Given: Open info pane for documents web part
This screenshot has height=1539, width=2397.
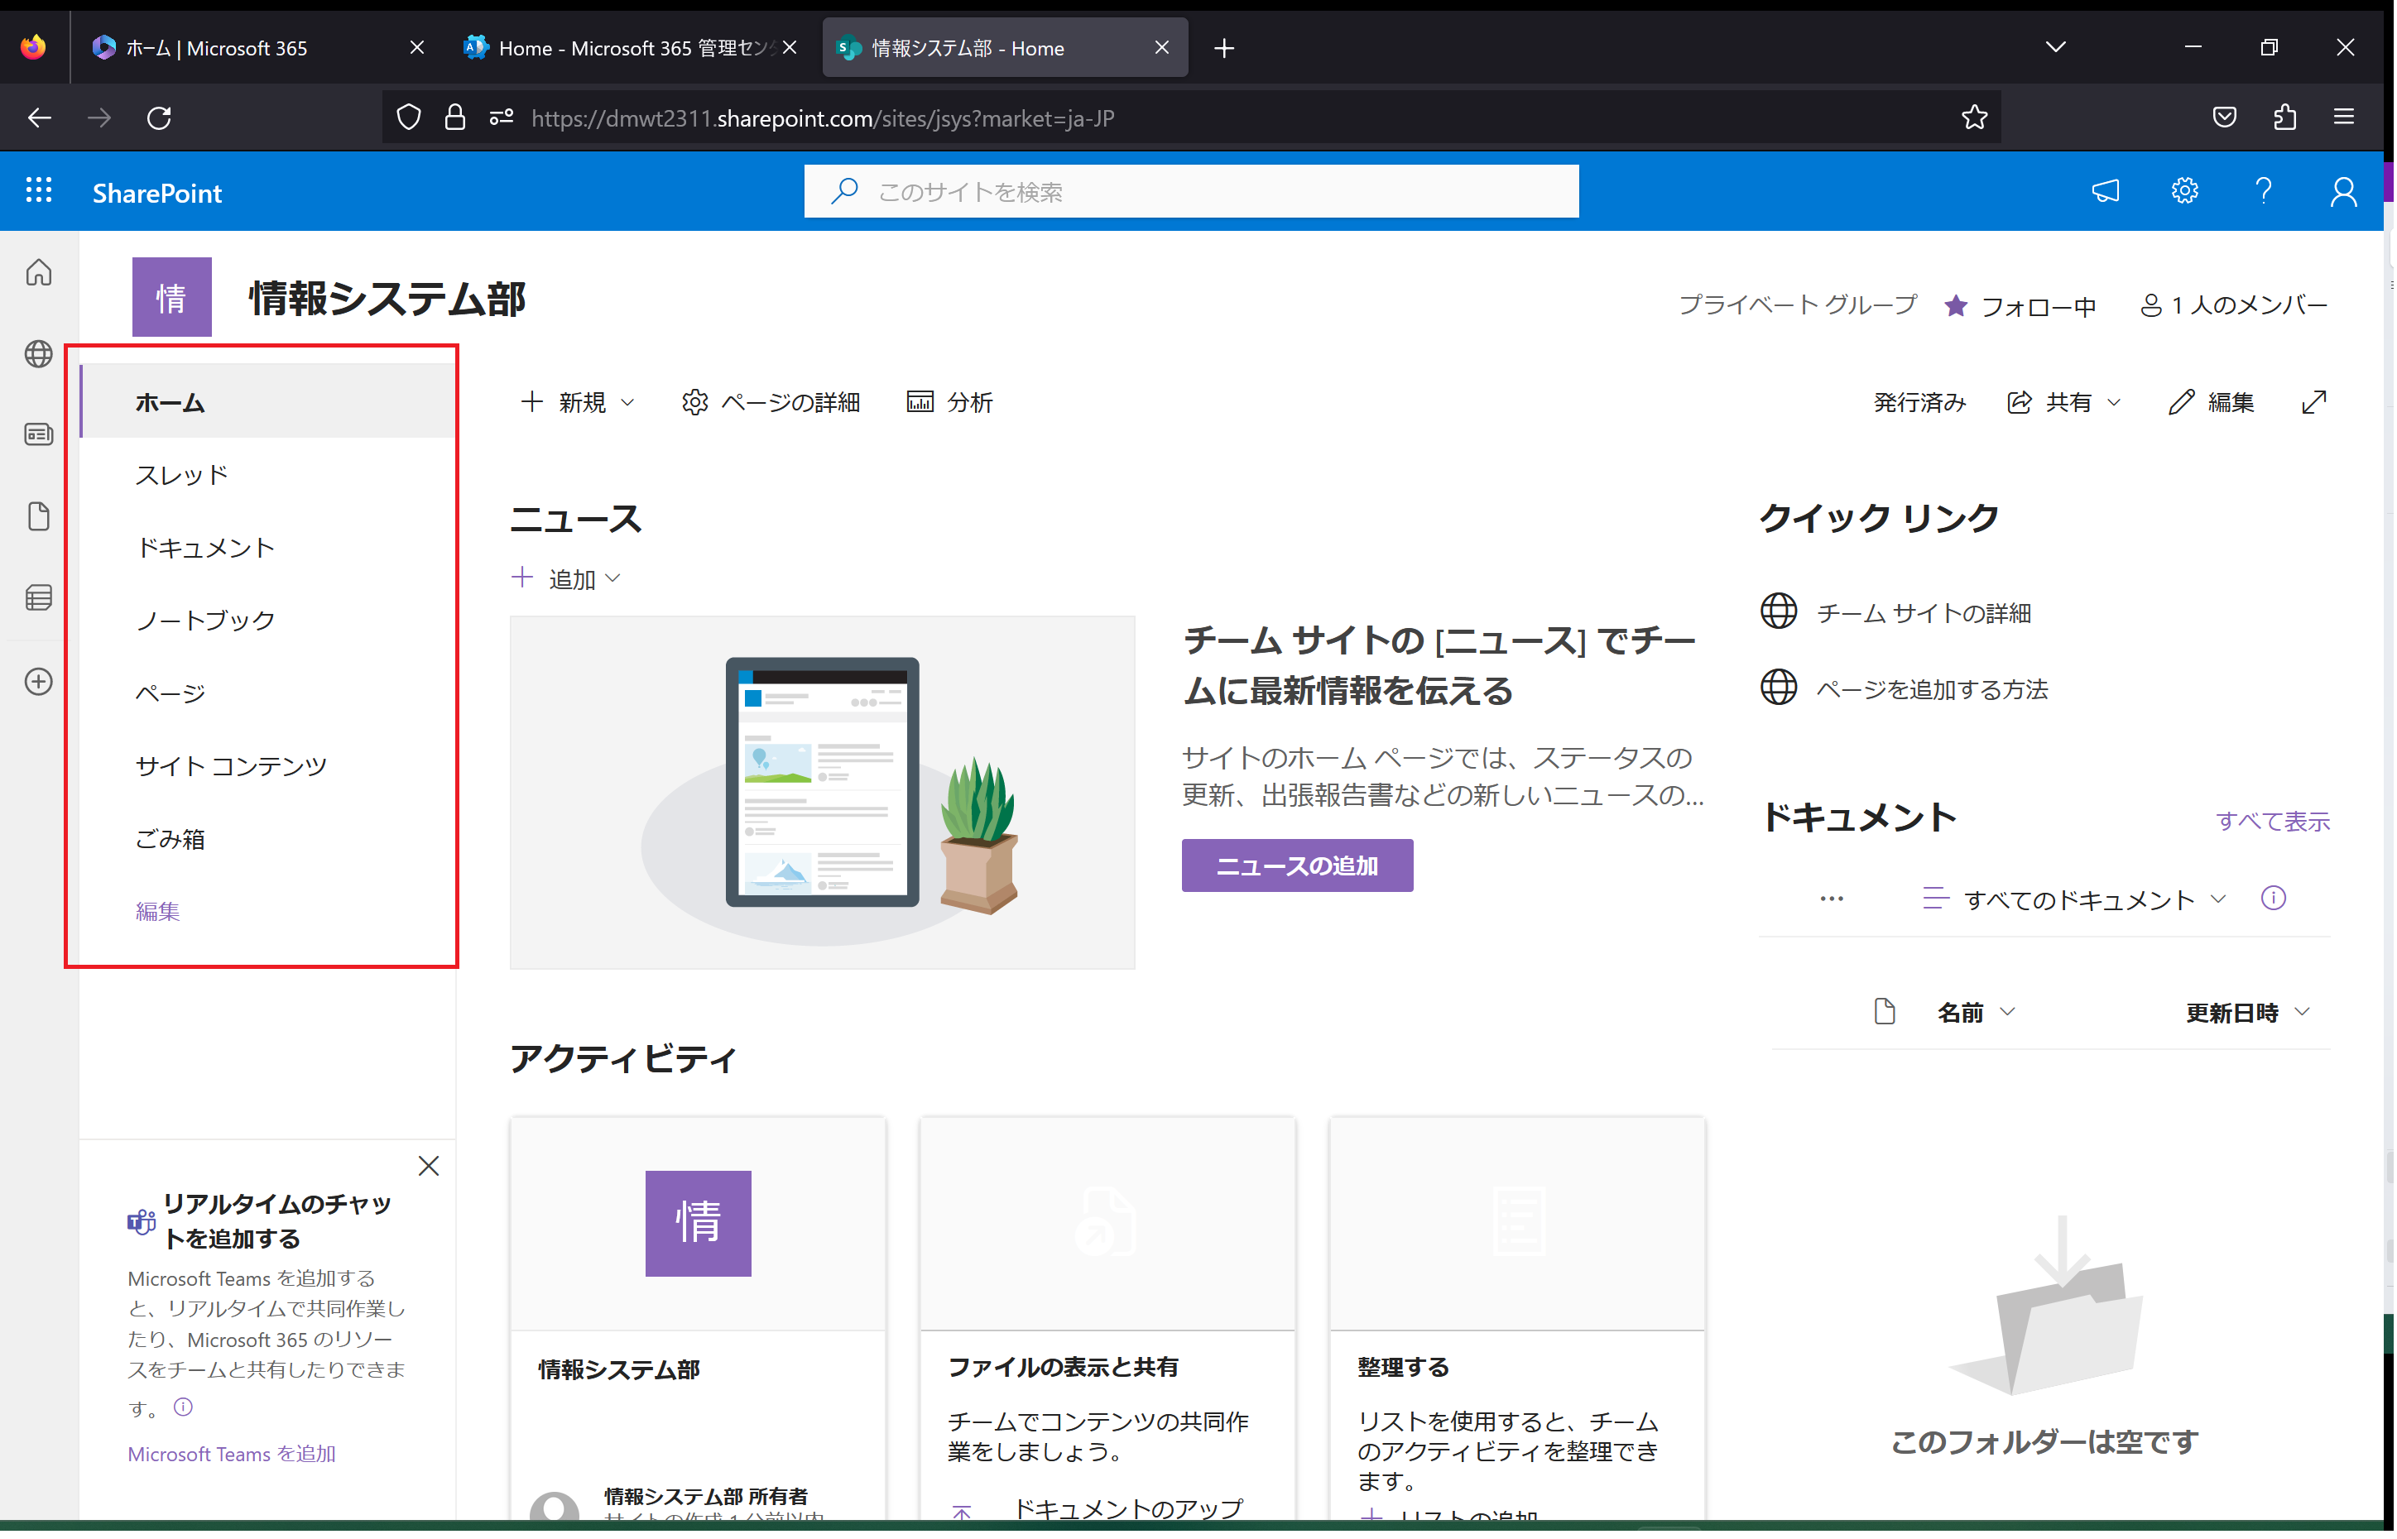Looking at the screenshot, I should point(2272,899).
